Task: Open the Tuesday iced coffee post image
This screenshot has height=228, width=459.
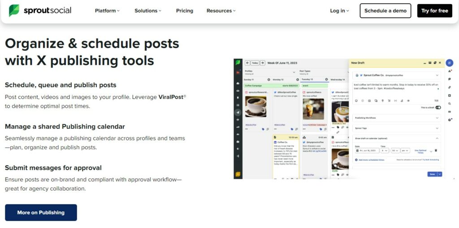Action: click(x=313, y=109)
